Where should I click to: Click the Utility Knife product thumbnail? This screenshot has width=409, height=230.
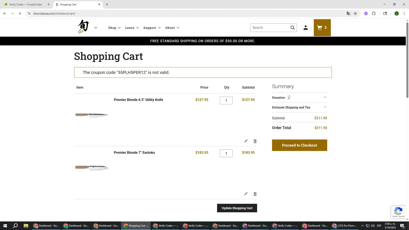92,115
